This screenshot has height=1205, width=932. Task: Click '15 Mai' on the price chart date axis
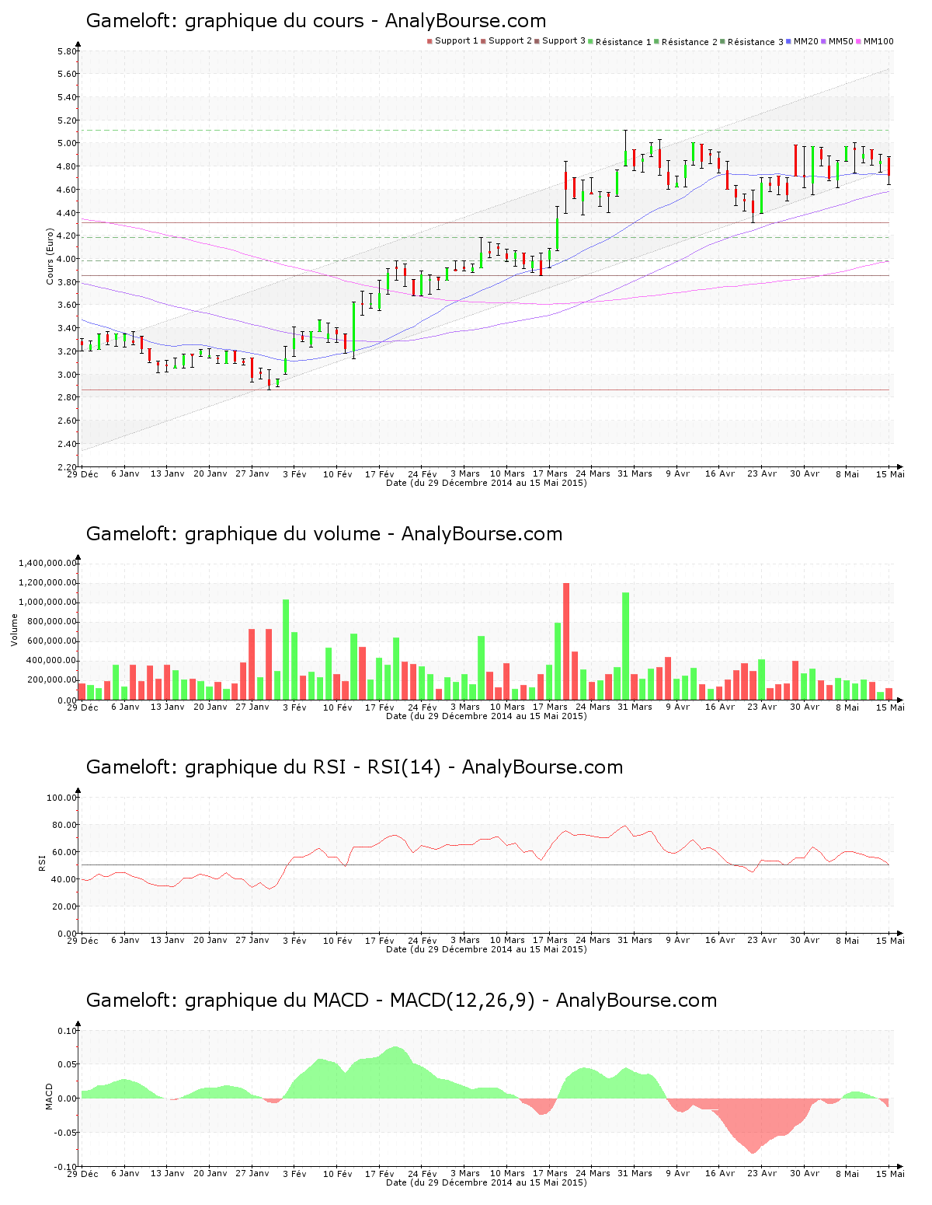[890, 474]
